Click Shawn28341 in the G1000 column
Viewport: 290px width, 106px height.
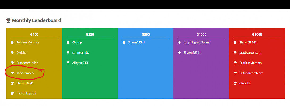click(x=192, y=53)
